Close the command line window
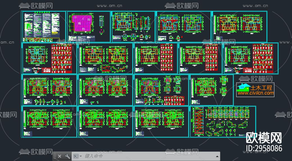Viewport: 292px width, 161px height. tap(59, 156)
